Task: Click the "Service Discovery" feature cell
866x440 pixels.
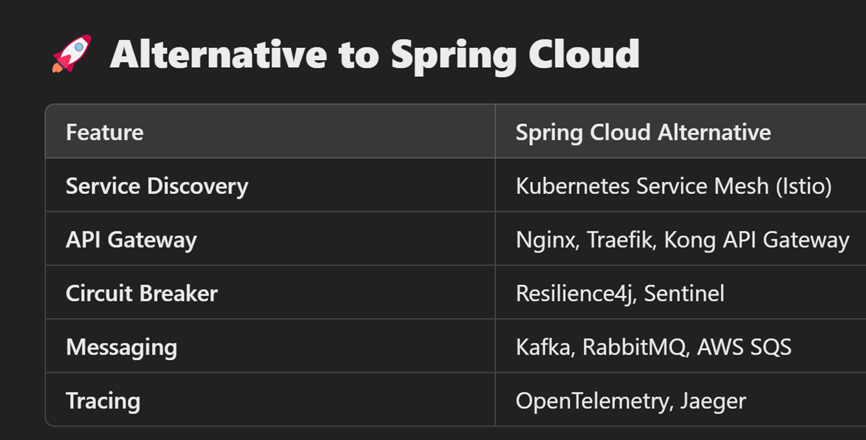Action: pos(157,186)
